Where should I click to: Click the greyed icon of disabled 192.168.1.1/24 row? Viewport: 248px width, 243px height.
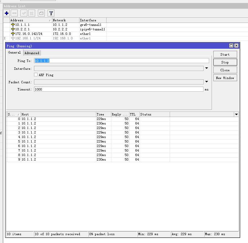[x=13, y=38]
